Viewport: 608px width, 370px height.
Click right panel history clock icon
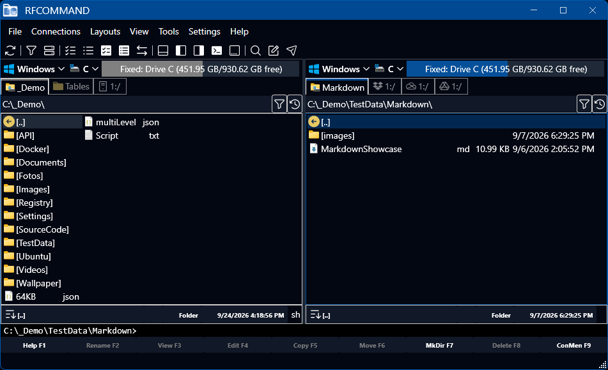pos(600,104)
